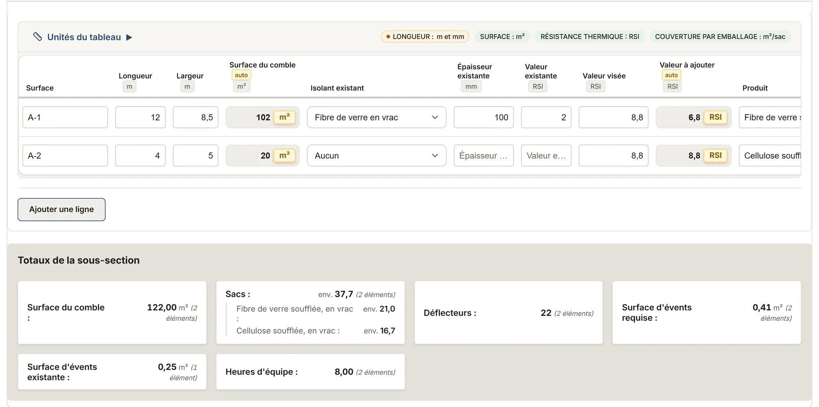Click the 8,8 RSI valeur à ajouter
Image resolution: width=819 pixels, height=407 pixels.
693,155
